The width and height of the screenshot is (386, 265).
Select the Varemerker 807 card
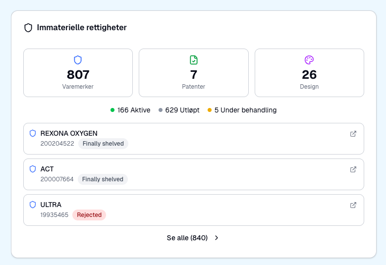(78, 73)
